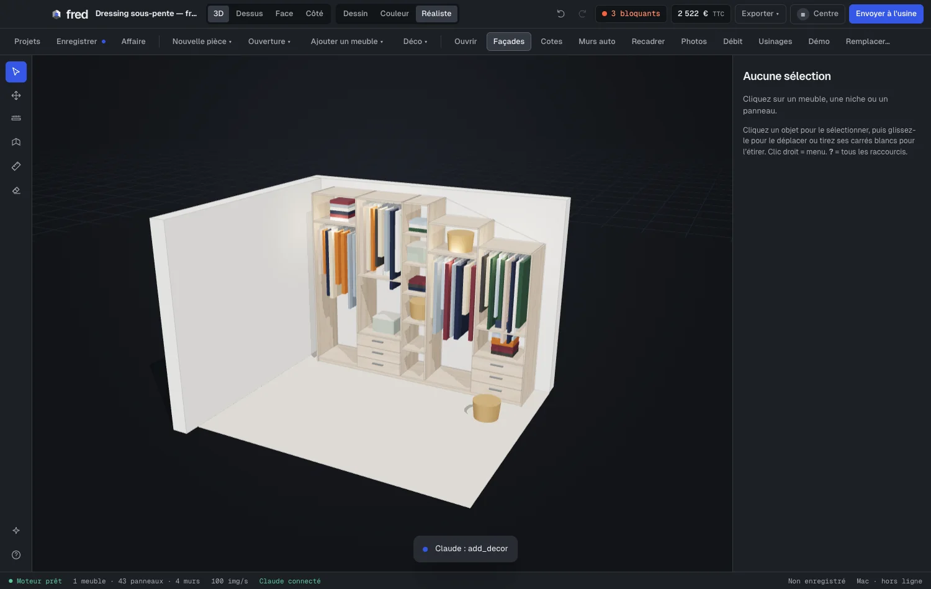931x589 pixels.
Task: Click the sparkle assistant icon
Action: (x=16, y=531)
